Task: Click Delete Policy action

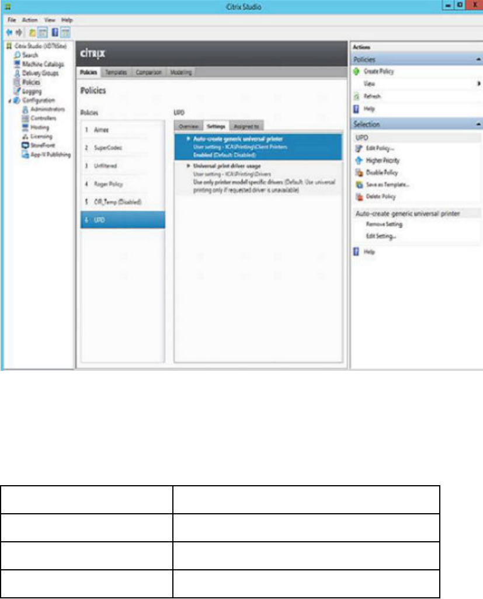Action: (x=381, y=196)
